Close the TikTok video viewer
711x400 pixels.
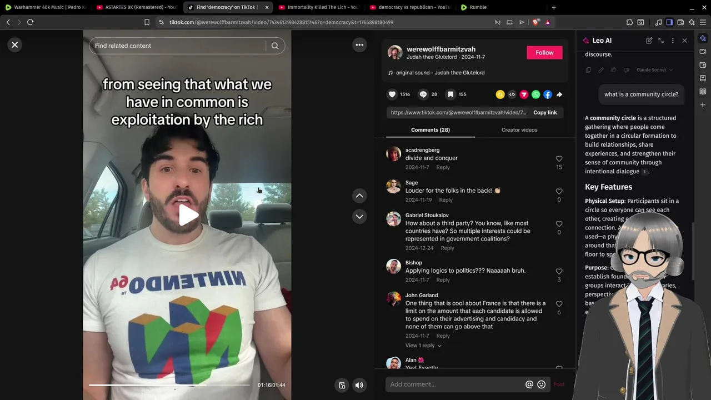(x=15, y=45)
